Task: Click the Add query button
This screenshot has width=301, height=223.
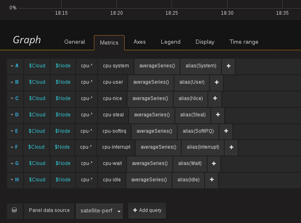Action: [x=147, y=210]
